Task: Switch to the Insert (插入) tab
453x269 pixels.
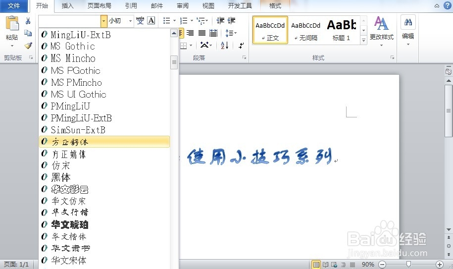Action: point(68,6)
